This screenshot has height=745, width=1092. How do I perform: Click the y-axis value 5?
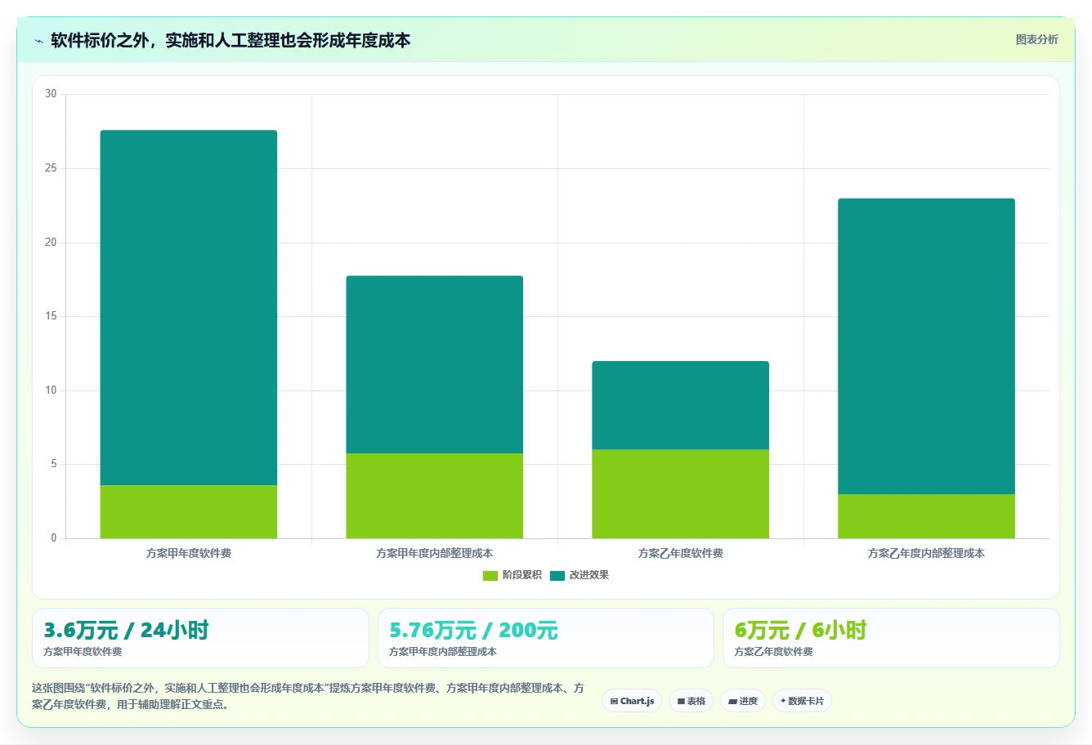(x=54, y=464)
